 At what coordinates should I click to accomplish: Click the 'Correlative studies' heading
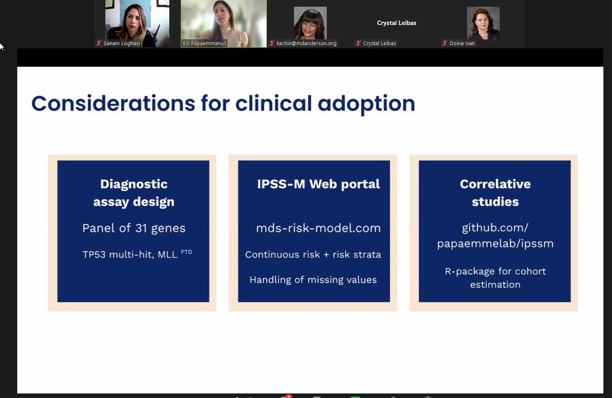pyautogui.click(x=495, y=192)
